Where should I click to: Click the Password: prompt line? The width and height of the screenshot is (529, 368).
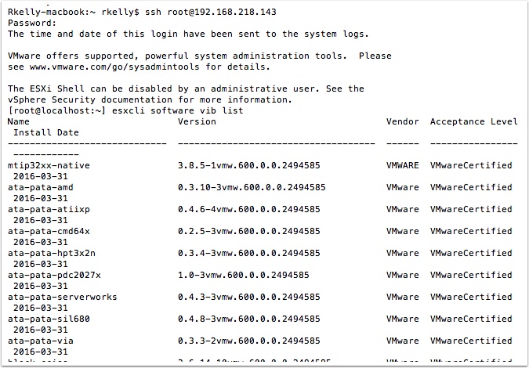point(32,23)
